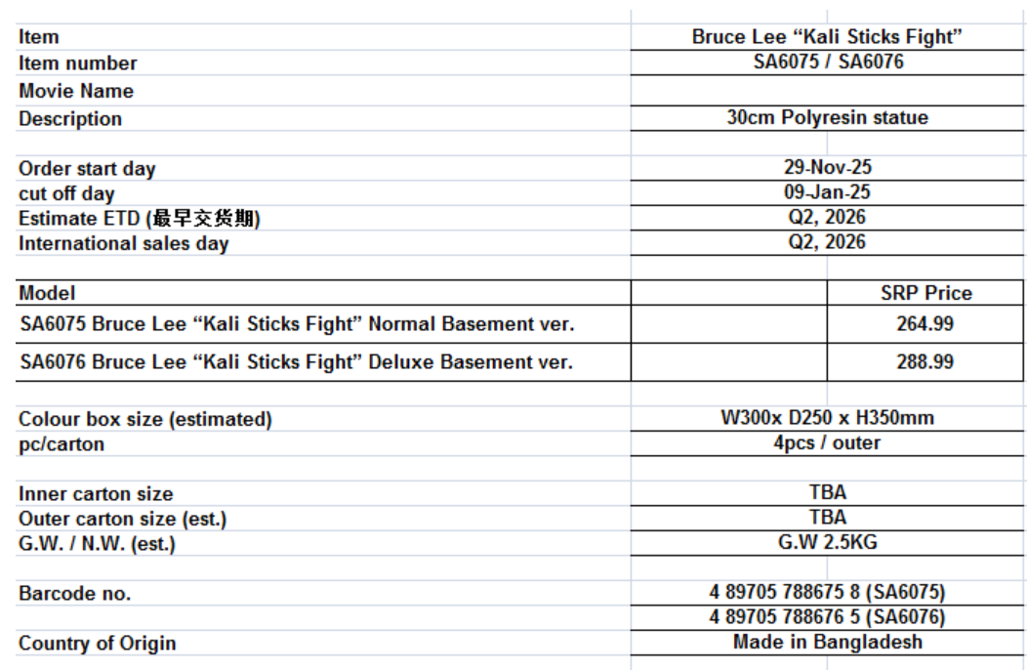The height and width of the screenshot is (670, 1028).
Task: Click the SA6076 Deluxe Basement ver. model cell
Action: [x=296, y=361]
